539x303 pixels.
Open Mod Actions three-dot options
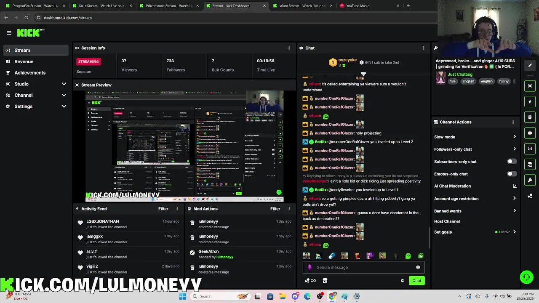(x=289, y=209)
